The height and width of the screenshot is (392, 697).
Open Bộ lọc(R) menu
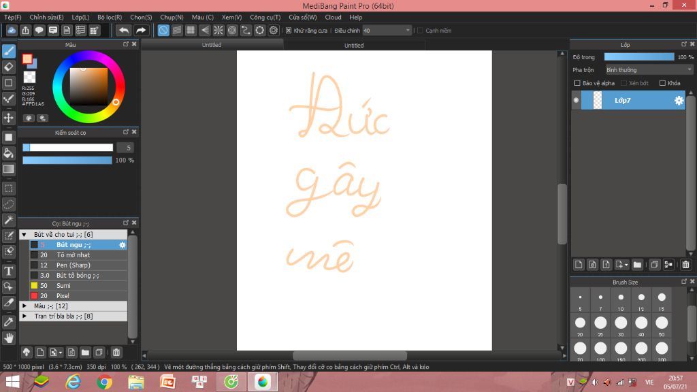[110, 17]
